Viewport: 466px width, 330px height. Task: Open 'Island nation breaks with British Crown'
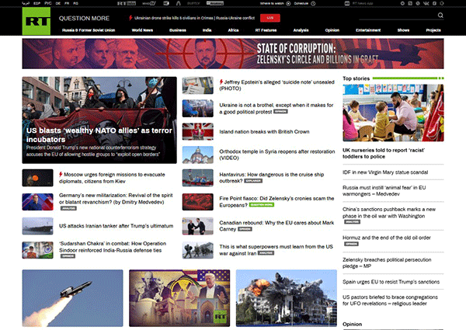pos(264,131)
